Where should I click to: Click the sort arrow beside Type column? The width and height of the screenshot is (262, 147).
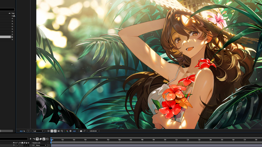(x=9, y=13)
